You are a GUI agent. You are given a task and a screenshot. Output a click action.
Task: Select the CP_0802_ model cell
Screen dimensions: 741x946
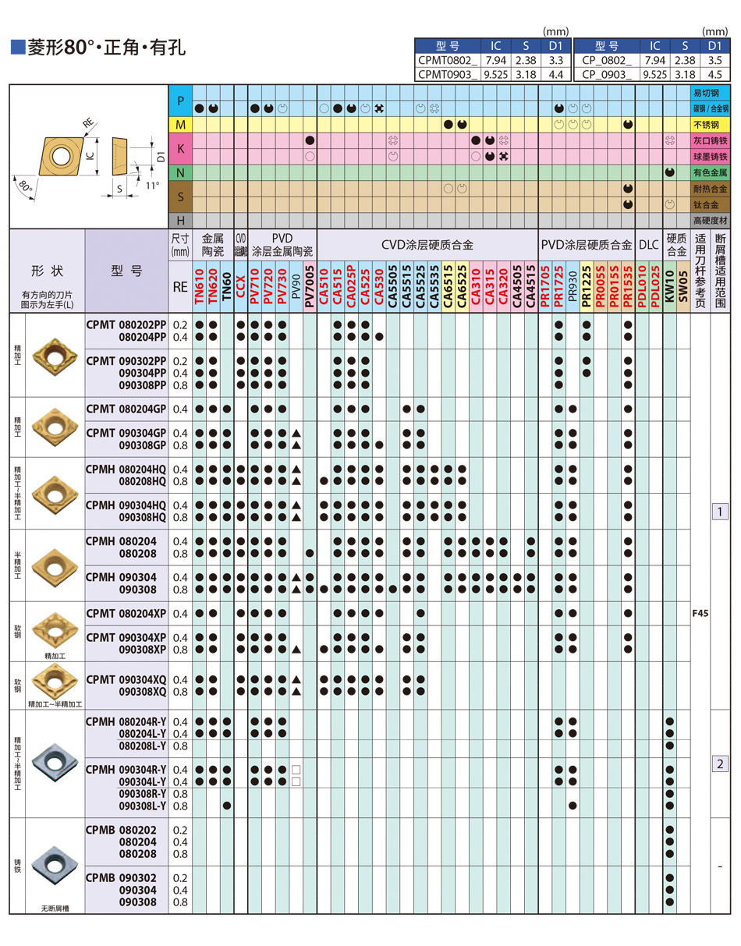point(606,59)
